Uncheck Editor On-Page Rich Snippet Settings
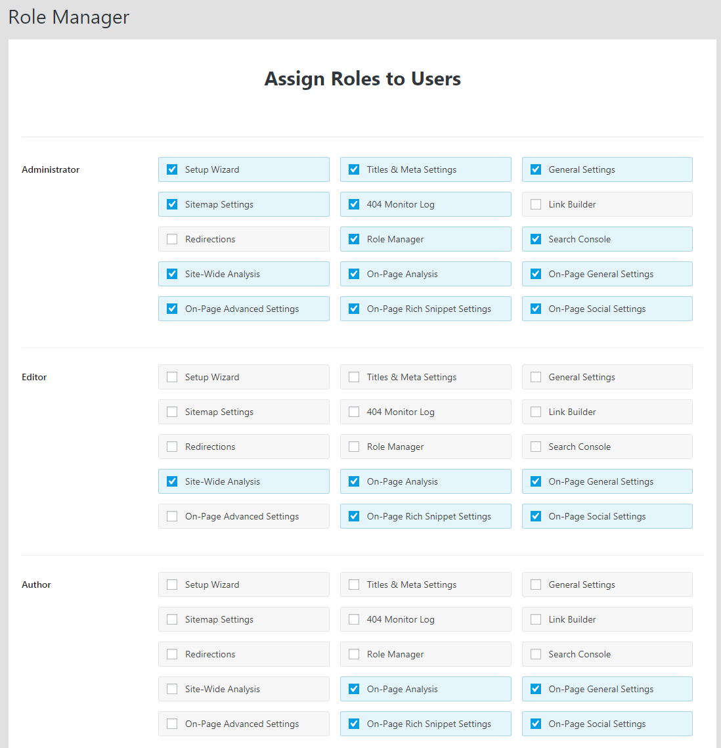 pyautogui.click(x=354, y=516)
